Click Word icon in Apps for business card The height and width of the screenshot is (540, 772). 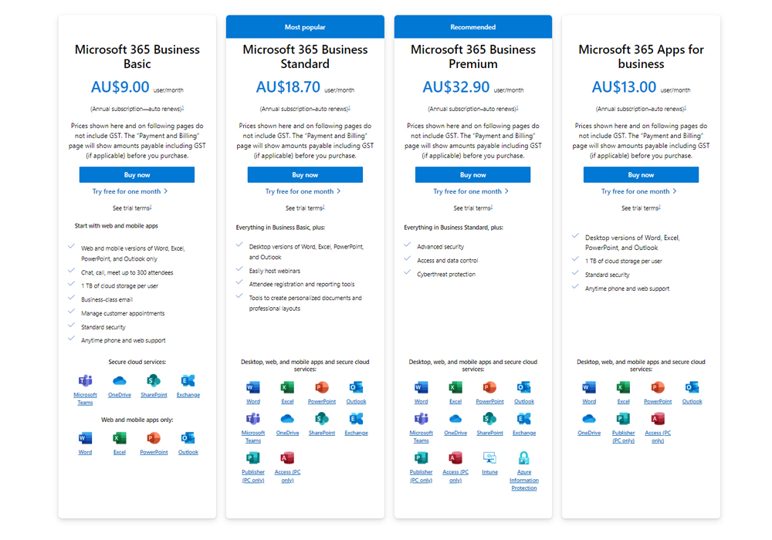pos(589,387)
